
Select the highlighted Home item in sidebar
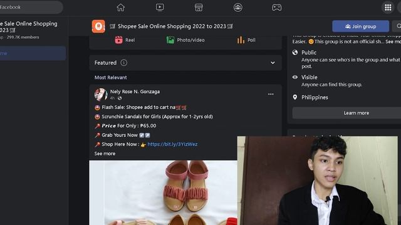click(x=33, y=53)
